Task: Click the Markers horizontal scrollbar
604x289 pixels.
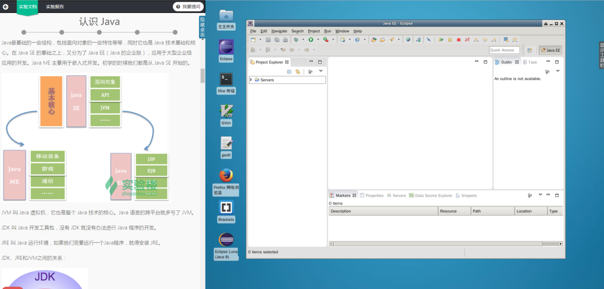Action: point(446,244)
